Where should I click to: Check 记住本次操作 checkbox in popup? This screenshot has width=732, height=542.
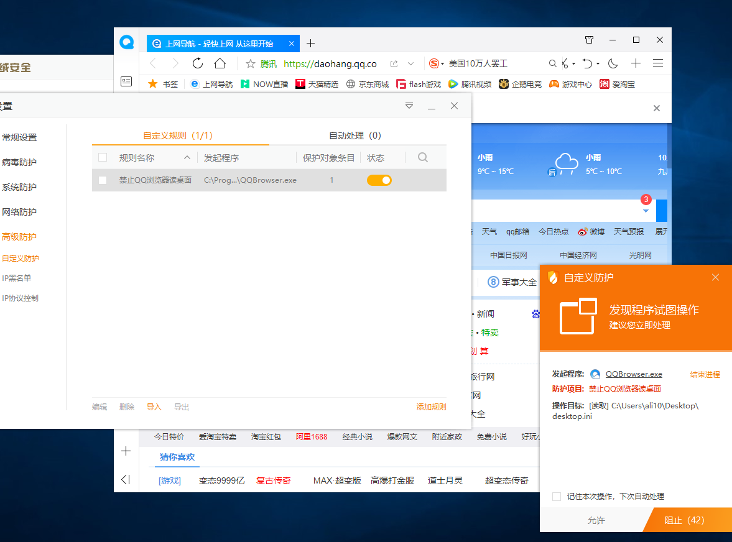(x=557, y=496)
